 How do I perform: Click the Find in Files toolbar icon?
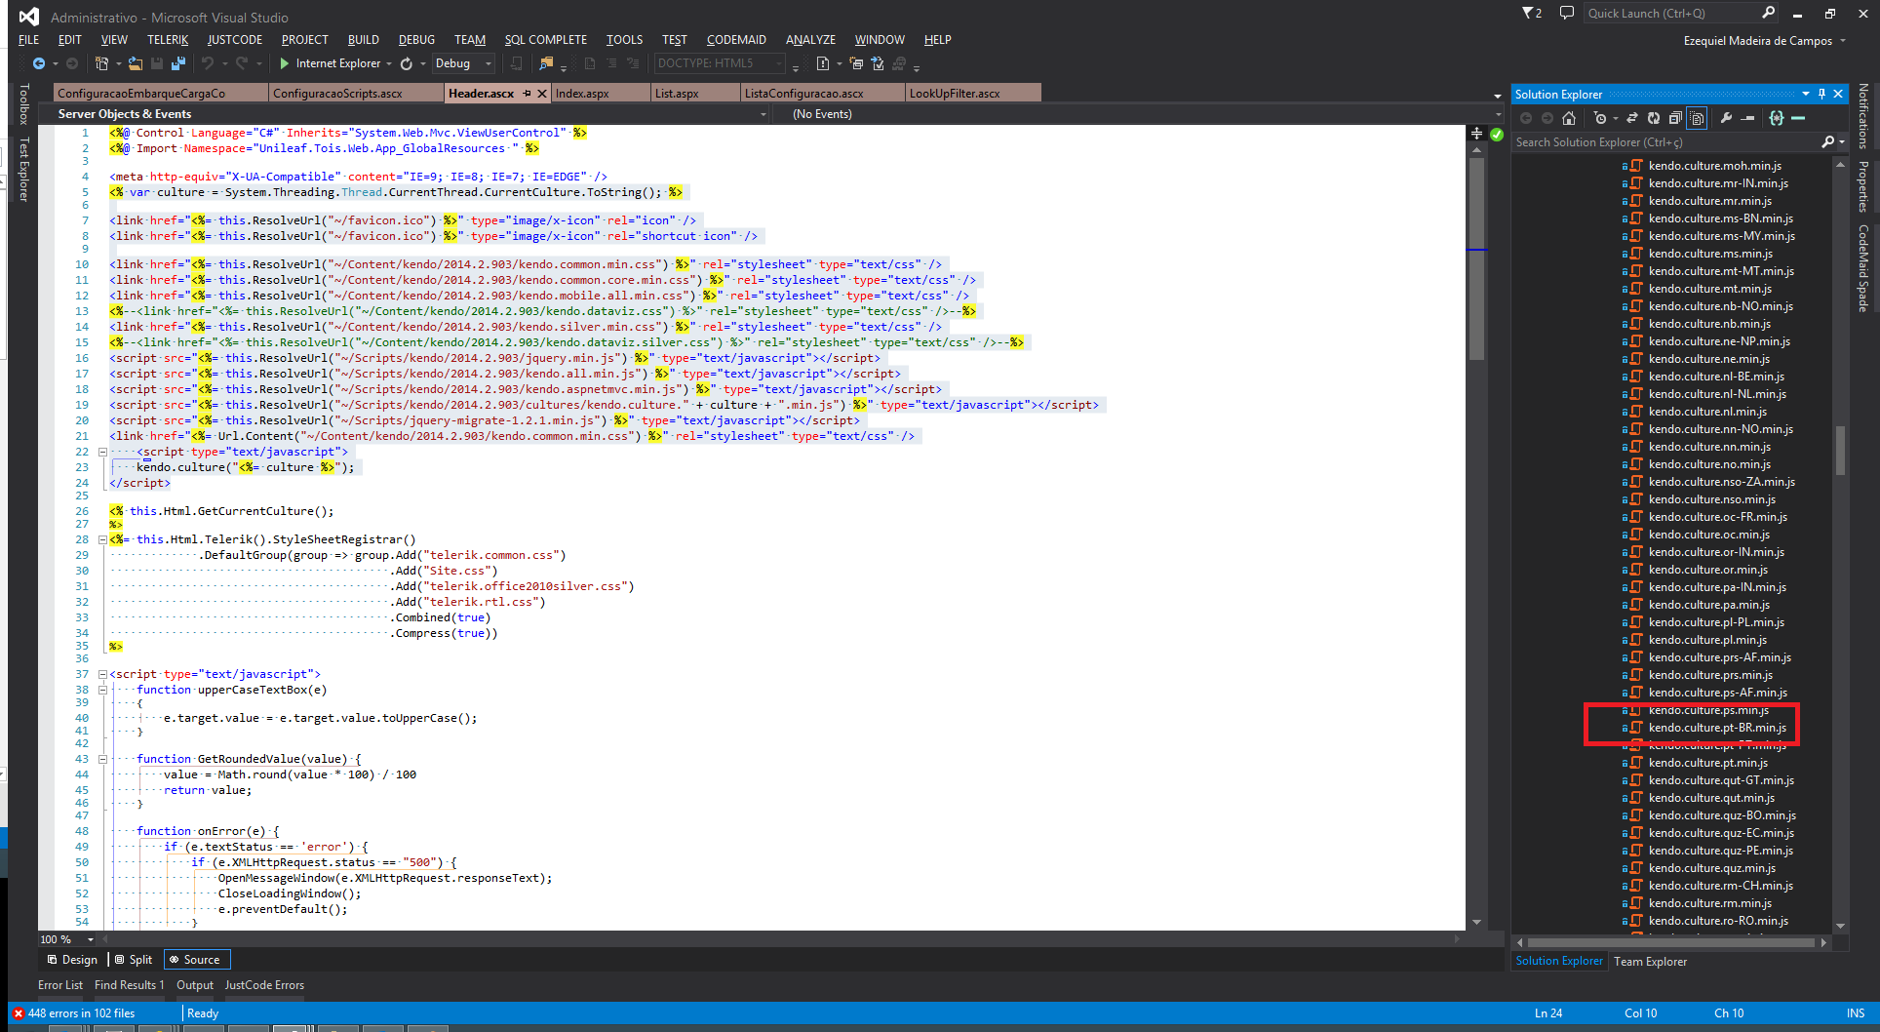[x=546, y=63]
